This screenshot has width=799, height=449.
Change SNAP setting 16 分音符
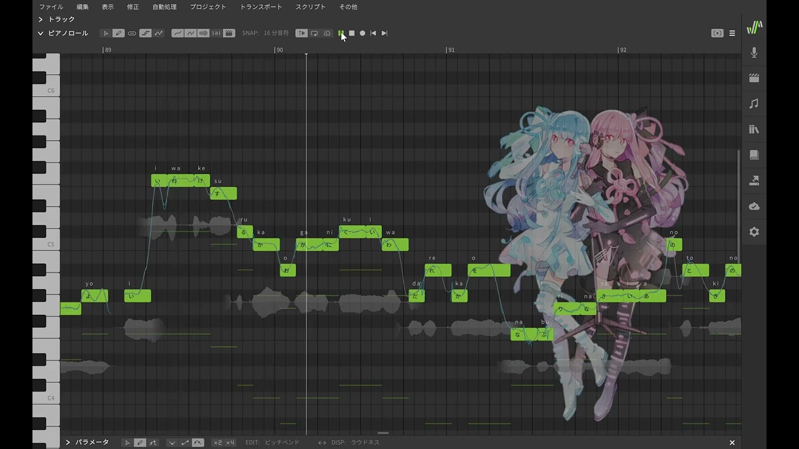click(x=276, y=33)
